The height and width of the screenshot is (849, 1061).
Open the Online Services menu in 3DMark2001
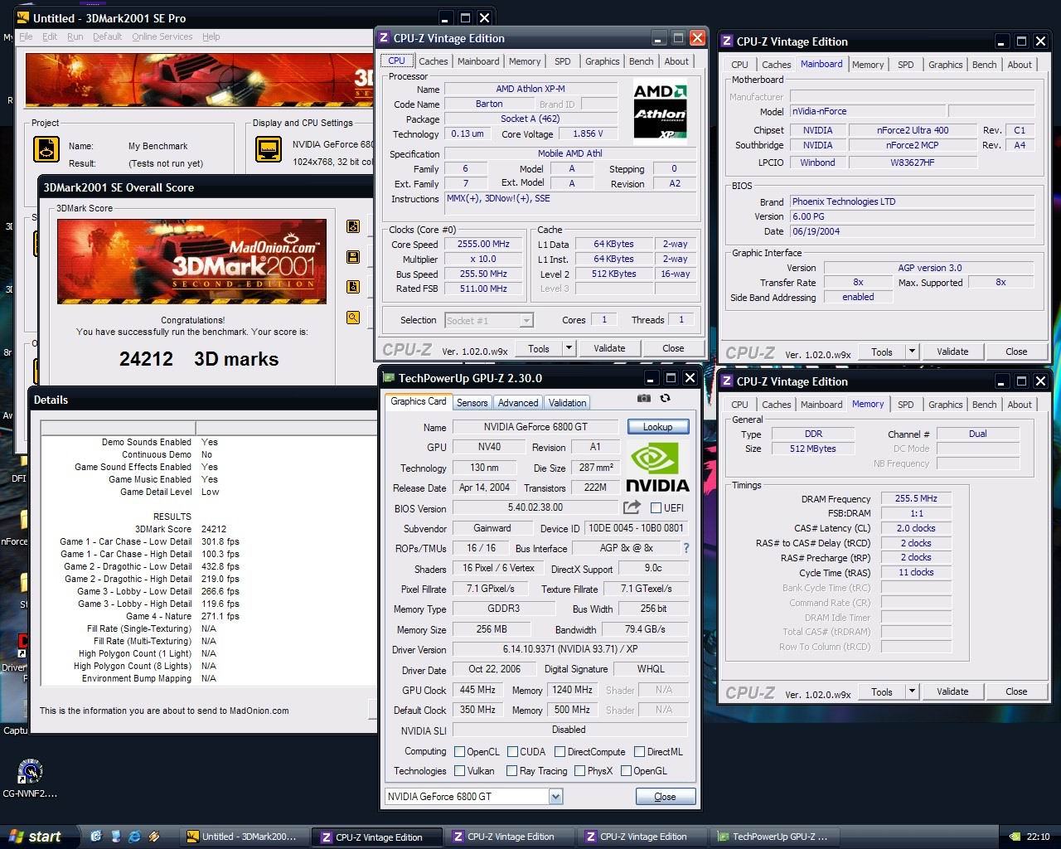tap(162, 36)
